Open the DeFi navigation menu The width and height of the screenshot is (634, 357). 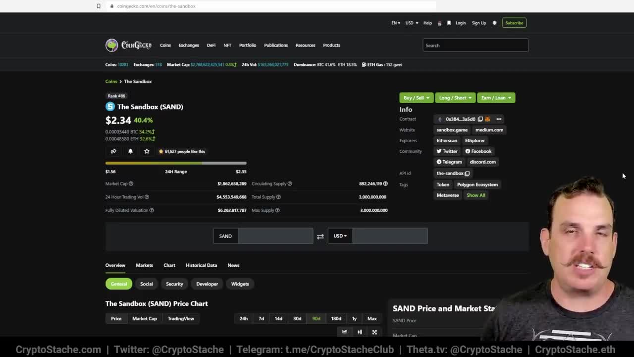[x=211, y=45]
